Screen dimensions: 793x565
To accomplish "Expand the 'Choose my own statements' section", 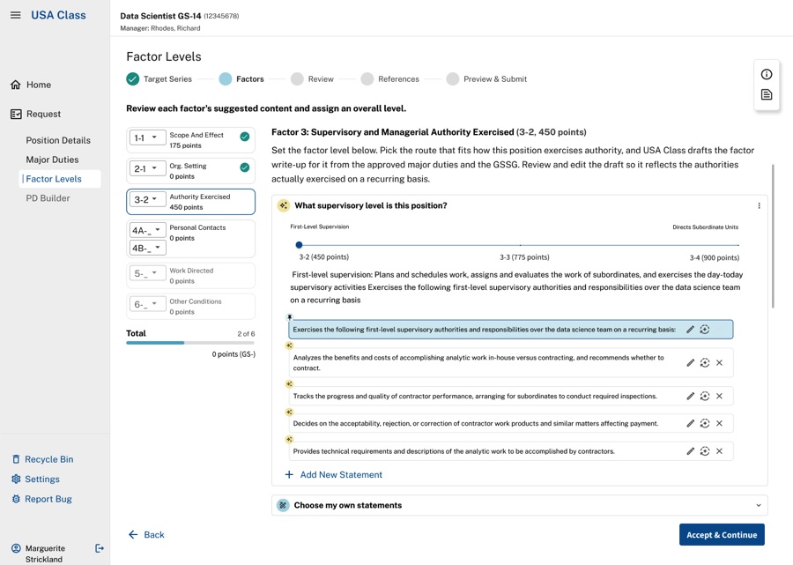I will coord(519,505).
